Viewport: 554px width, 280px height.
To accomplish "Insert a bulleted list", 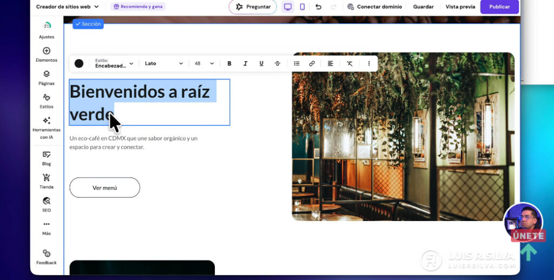I will tap(296, 64).
